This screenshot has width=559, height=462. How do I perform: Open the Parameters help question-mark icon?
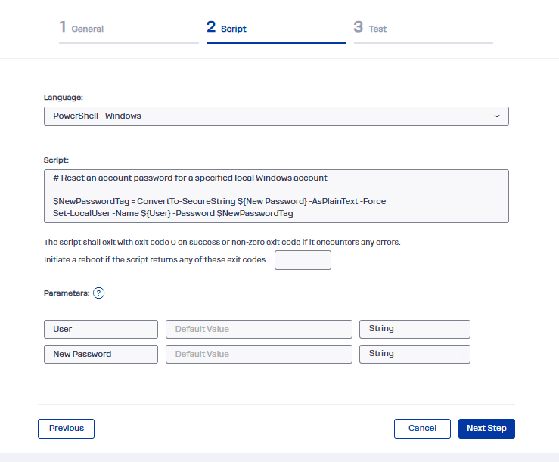[x=98, y=293]
